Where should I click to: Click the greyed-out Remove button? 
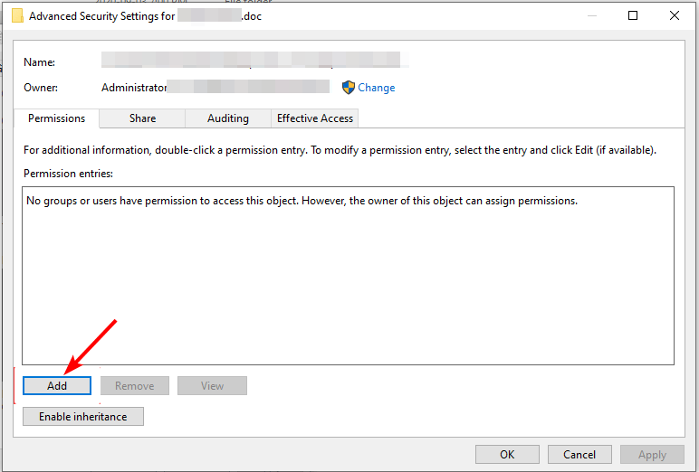[x=135, y=385]
